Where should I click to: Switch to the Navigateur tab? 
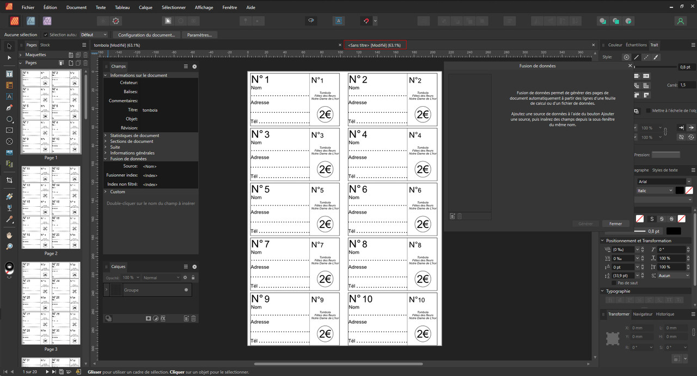(x=643, y=314)
